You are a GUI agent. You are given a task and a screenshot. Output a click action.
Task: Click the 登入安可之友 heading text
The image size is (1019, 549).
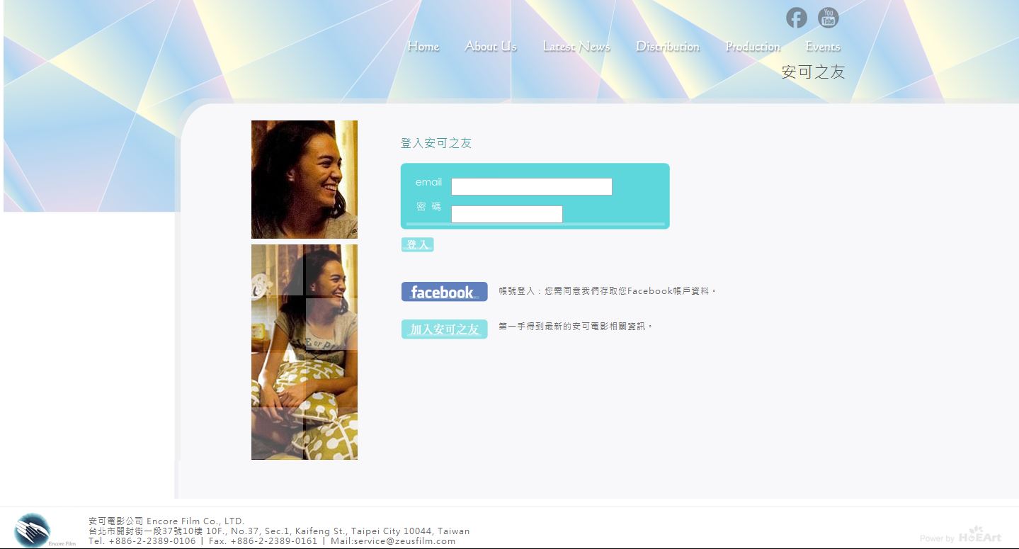(x=436, y=143)
